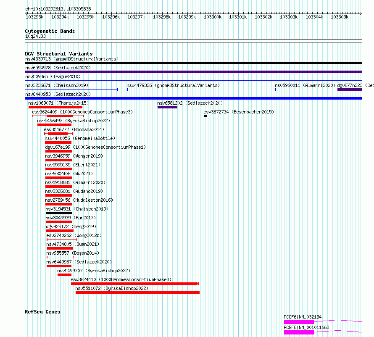Select the RefSeq Genes track title

(42, 312)
